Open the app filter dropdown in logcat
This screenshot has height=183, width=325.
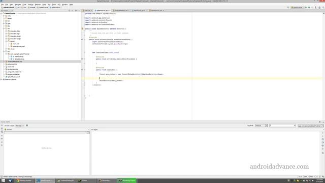click(310, 126)
